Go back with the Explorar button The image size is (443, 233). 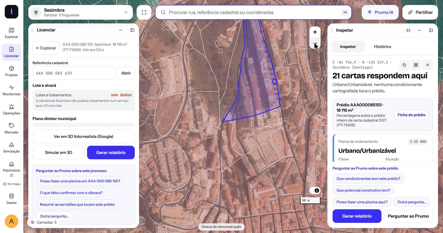click(46, 48)
